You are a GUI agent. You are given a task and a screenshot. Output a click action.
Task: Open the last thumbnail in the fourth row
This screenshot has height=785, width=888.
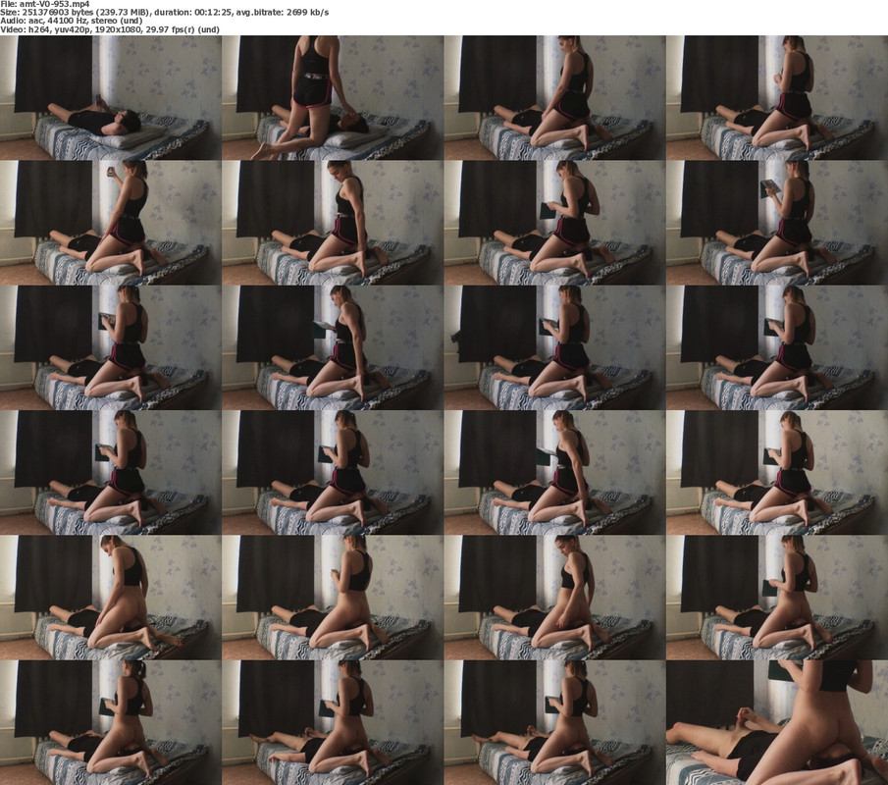click(776, 473)
